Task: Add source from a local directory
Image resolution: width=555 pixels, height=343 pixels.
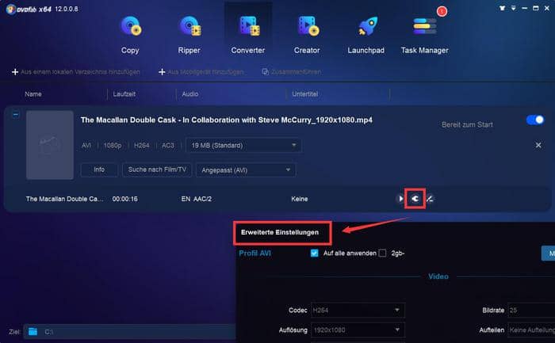Action: coord(76,72)
